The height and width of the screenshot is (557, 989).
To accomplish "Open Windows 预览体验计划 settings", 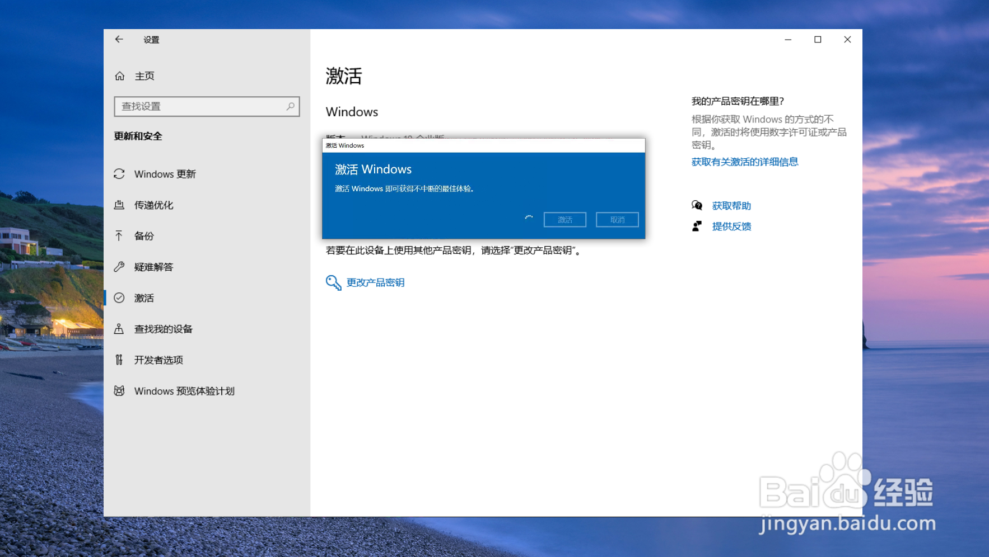I will point(184,390).
